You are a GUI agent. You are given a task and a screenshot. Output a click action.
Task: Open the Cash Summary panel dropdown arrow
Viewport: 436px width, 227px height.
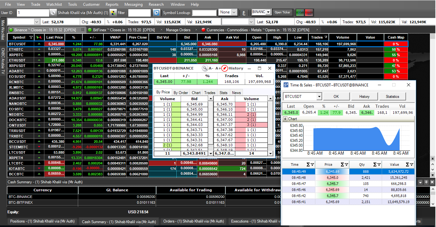click(x=421, y=182)
